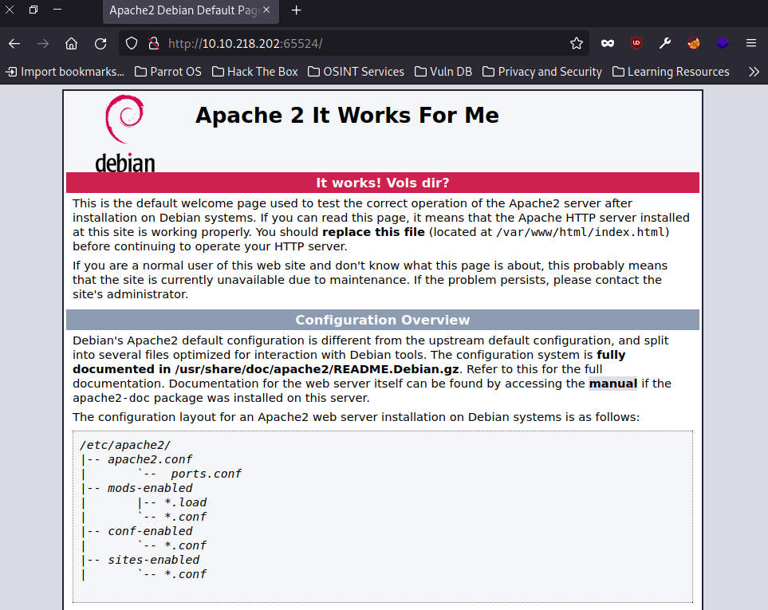Image resolution: width=768 pixels, height=610 pixels.
Task: Click the infinity mask extension icon
Action: click(607, 43)
